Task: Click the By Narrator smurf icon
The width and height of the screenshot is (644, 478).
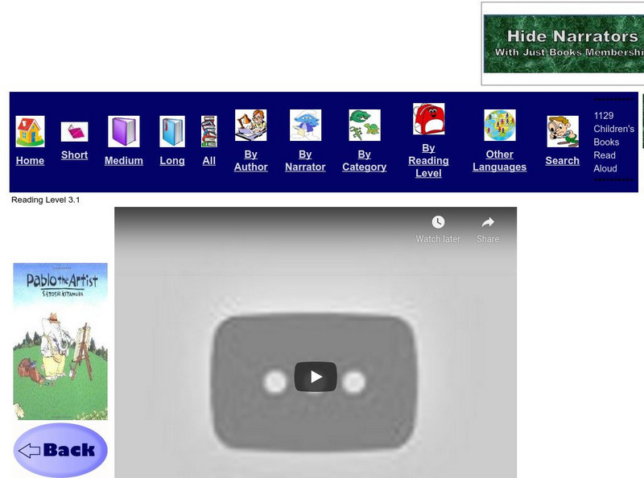Action: 305,126
